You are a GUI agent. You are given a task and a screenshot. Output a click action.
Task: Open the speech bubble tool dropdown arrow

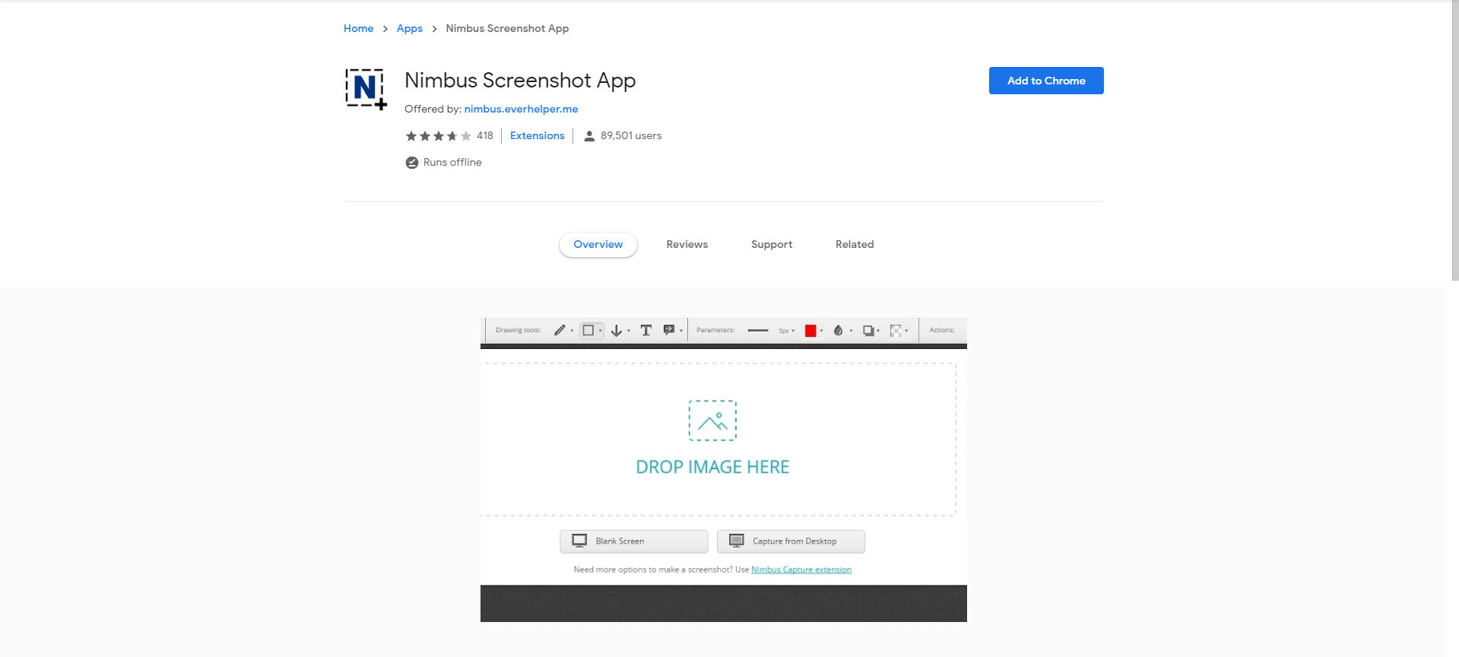[x=681, y=331]
